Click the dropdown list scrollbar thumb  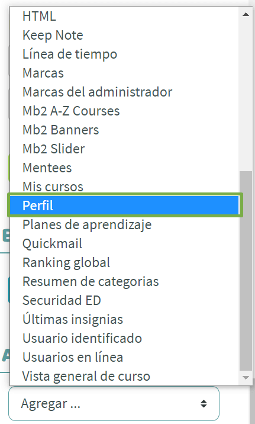pyautogui.click(x=246, y=271)
